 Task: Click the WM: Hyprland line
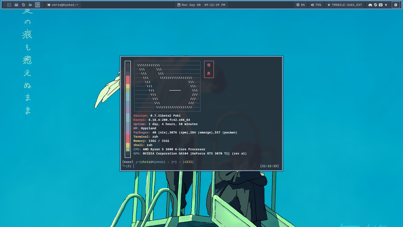[x=145, y=128]
